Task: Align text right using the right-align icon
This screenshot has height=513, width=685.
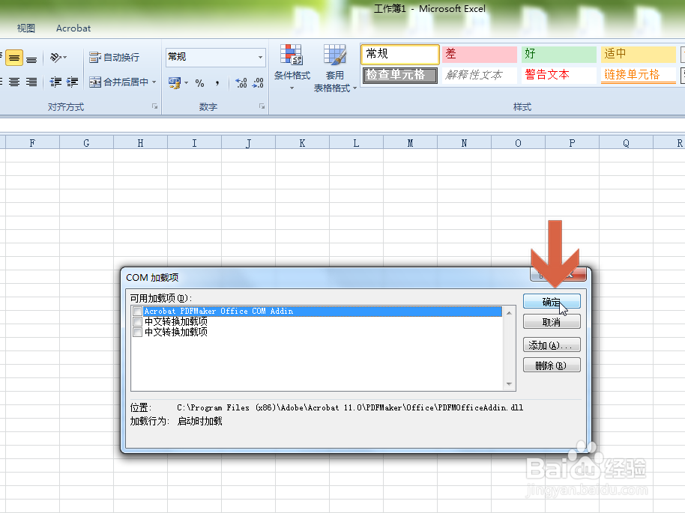Action: click(31, 82)
